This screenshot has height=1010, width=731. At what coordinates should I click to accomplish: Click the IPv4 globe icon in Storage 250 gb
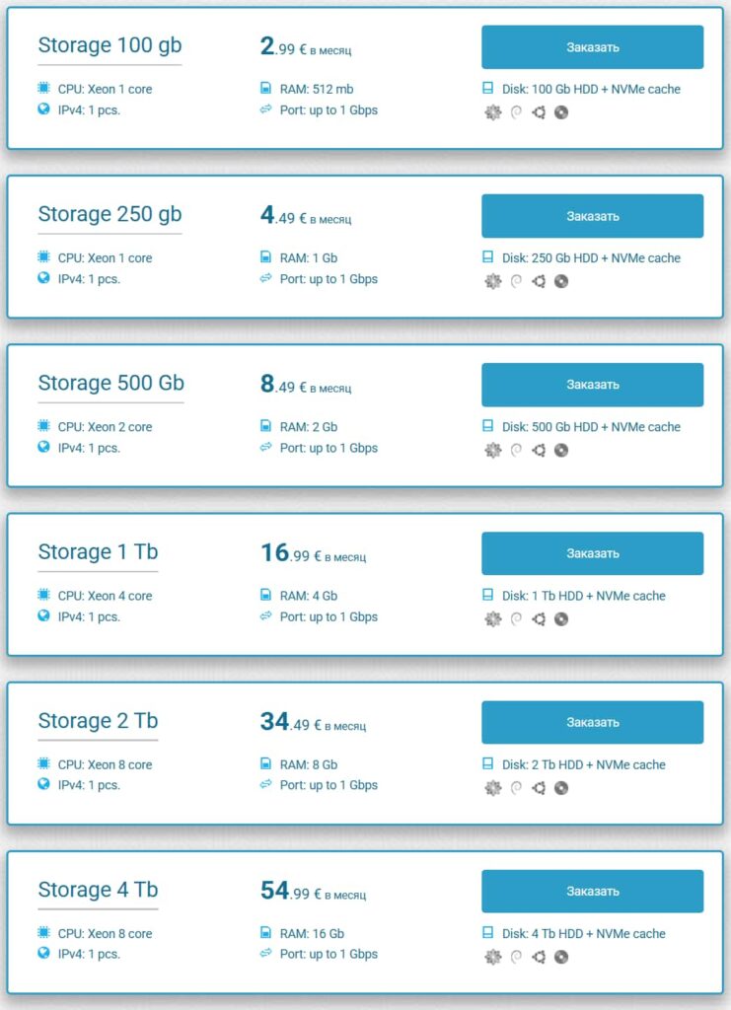[41, 278]
